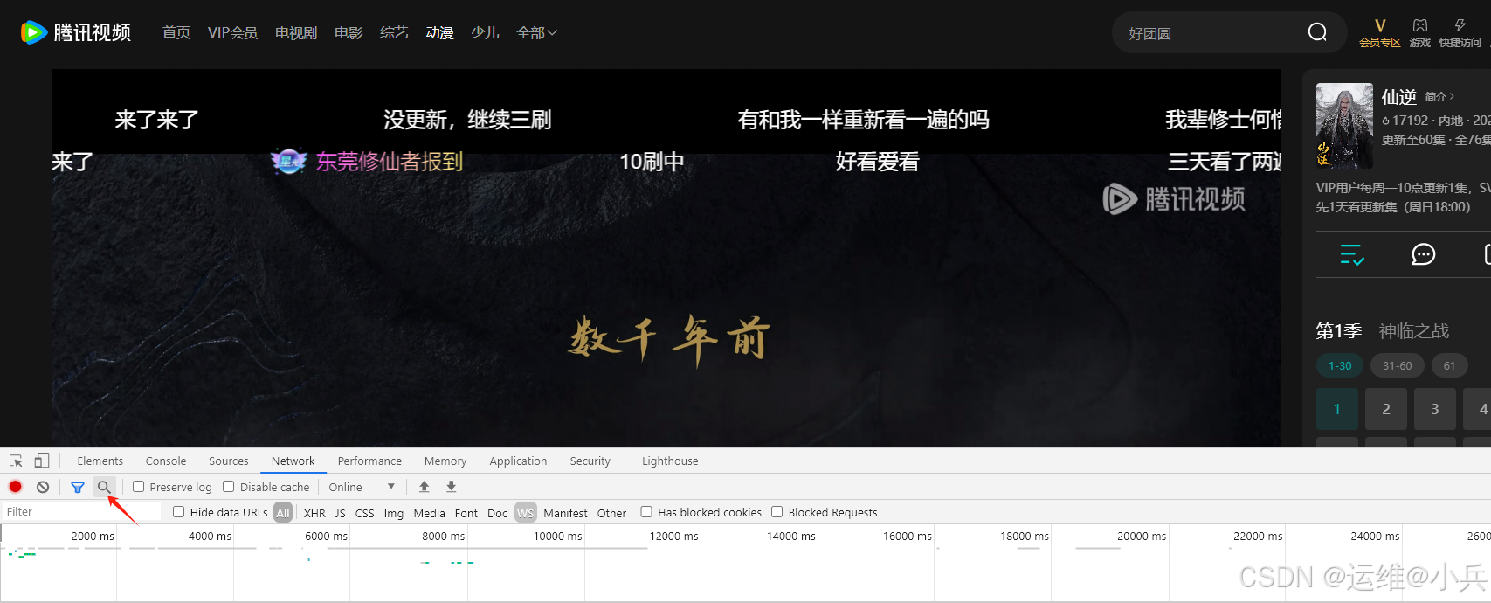Open the games icon in the header
This screenshot has width=1491, height=603.
tap(1420, 32)
